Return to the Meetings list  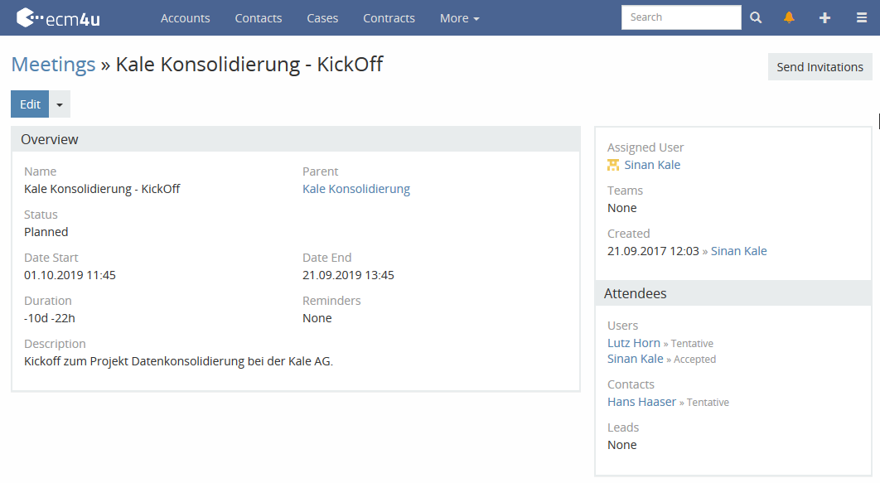coord(52,64)
